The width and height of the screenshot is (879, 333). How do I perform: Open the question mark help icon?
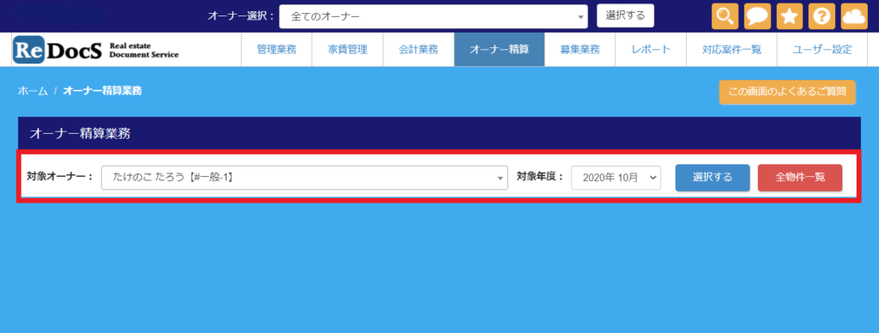coord(821,16)
